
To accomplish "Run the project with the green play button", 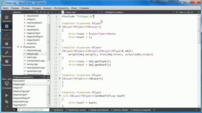I will point(7,95).
